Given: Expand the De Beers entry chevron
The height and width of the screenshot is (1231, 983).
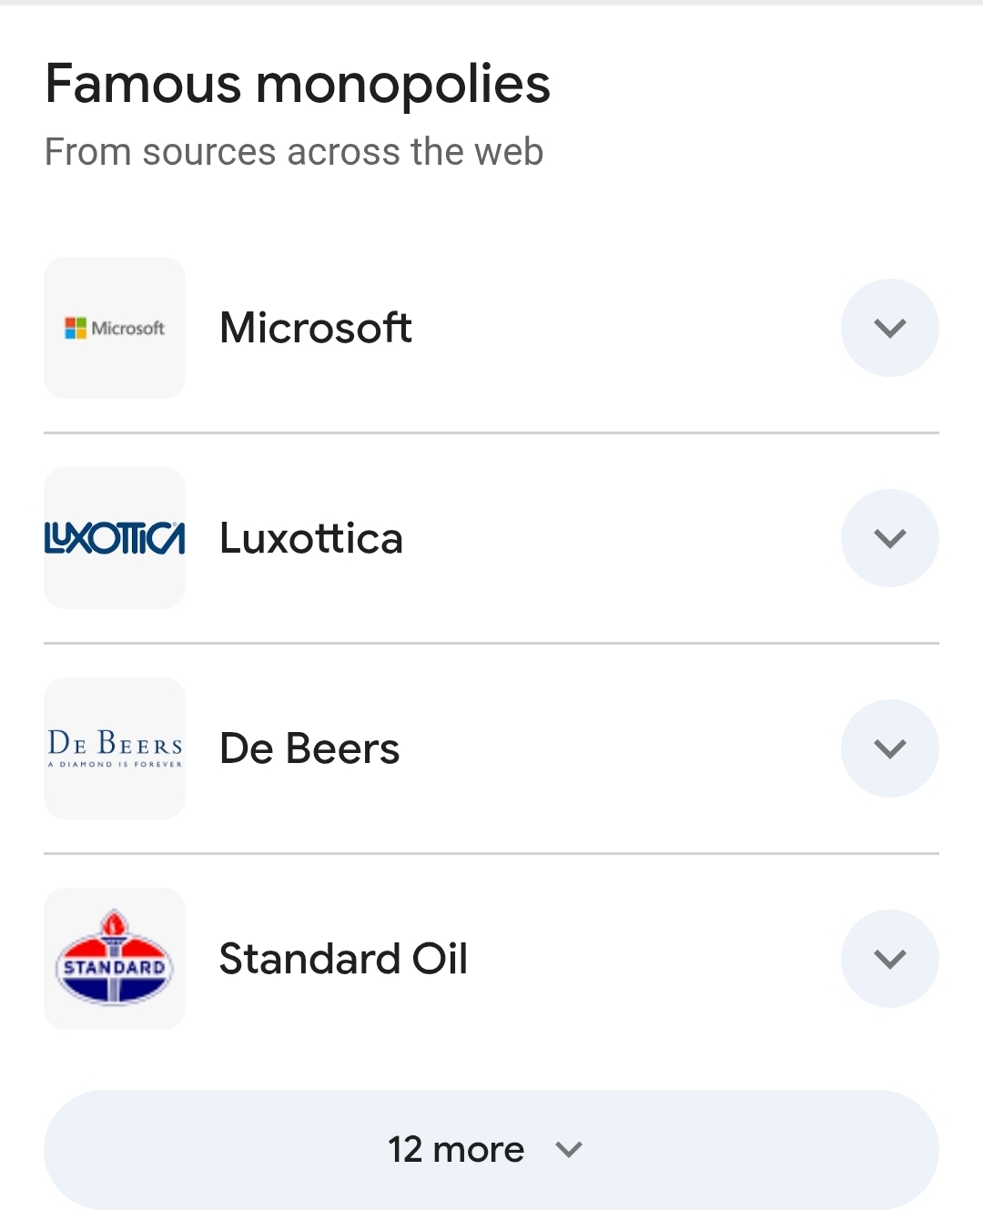Looking at the screenshot, I should click(890, 748).
